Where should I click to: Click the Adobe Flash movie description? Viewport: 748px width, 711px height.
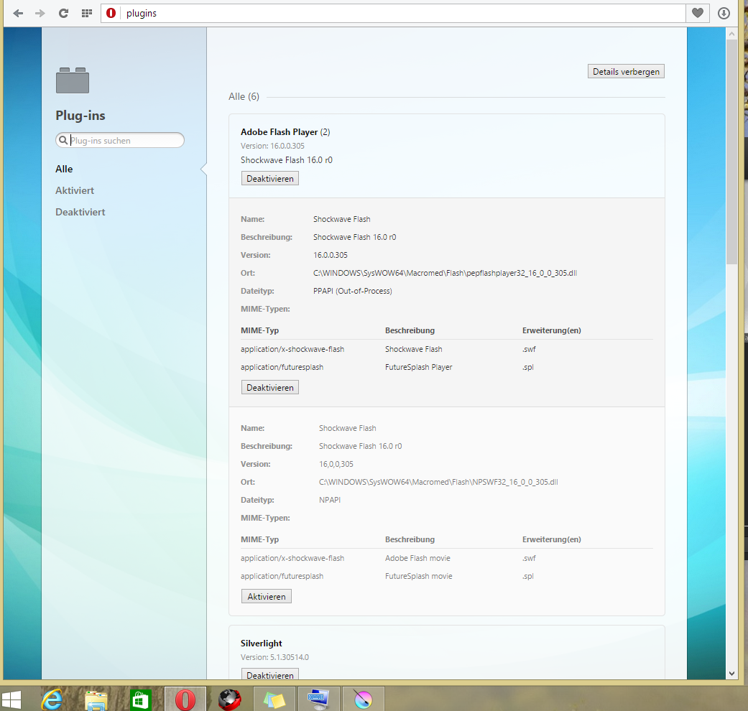pyautogui.click(x=417, y=558)
